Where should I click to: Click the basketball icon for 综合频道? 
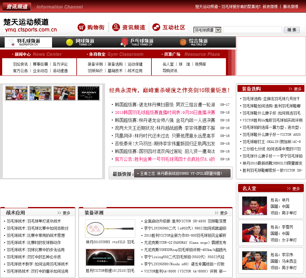pyautogui.click(x=183, y=42)
